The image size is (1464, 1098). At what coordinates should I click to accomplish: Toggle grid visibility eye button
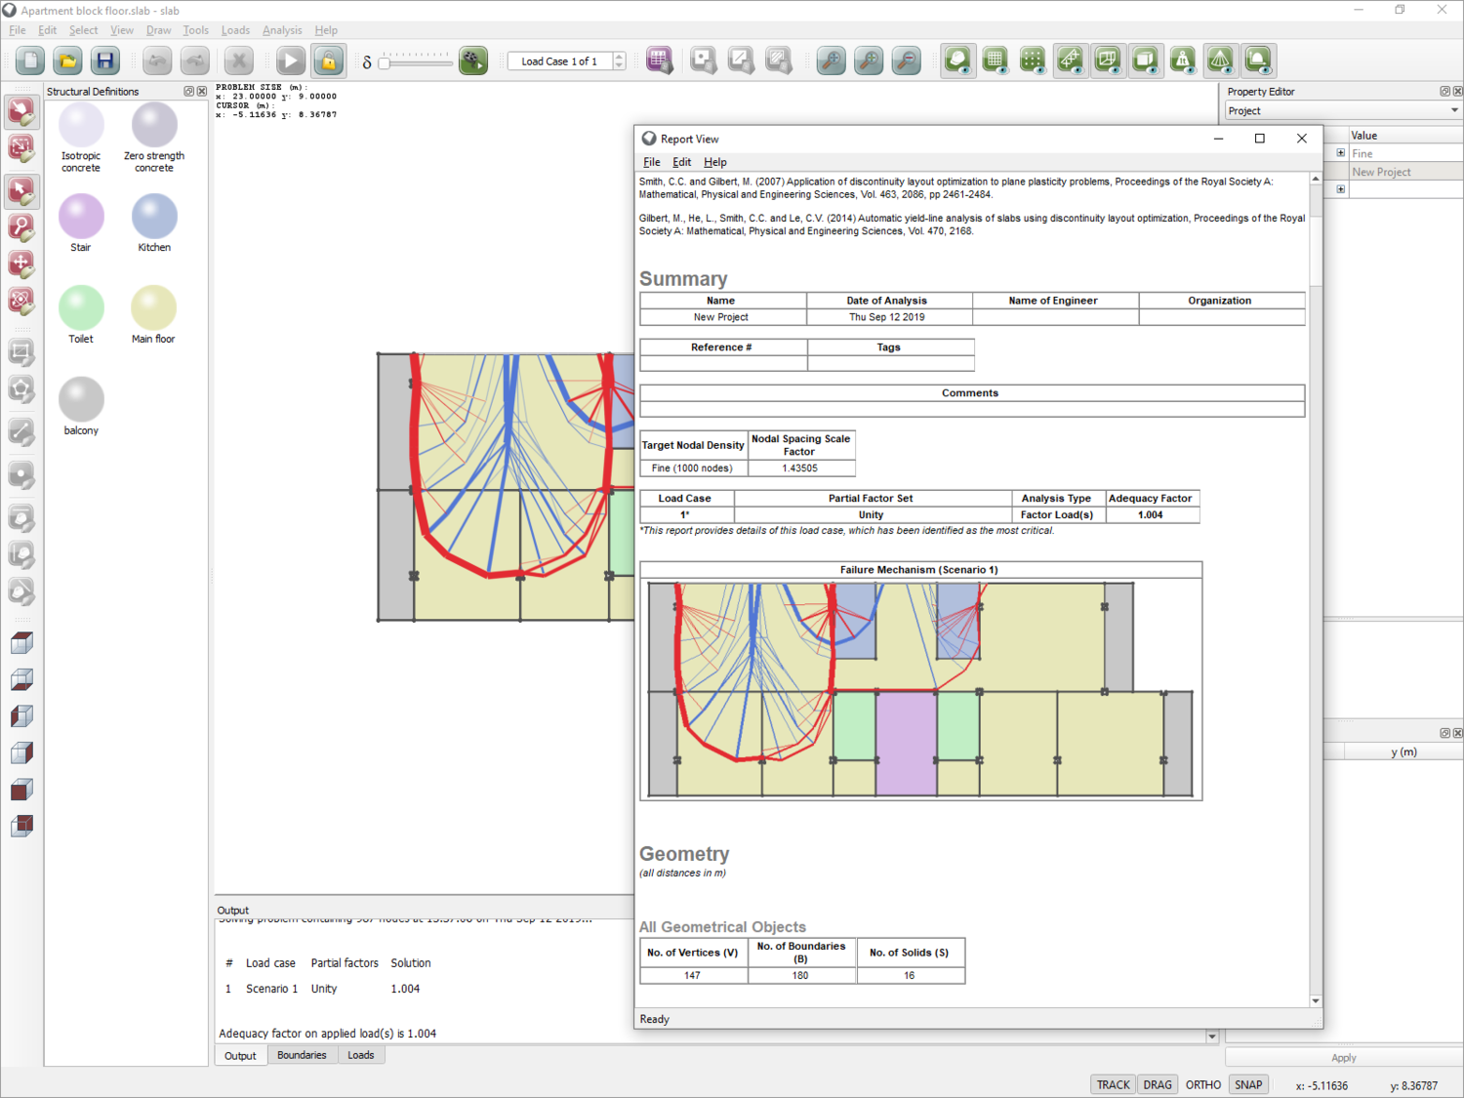[x=996, y=61]
